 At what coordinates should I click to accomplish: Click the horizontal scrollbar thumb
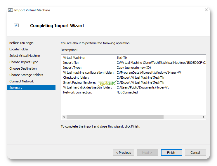pyautogui.click(x=115, y=117)
